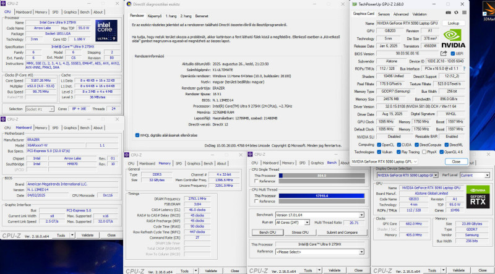Click title bar icon of CPU-Z Bench window

251,155
